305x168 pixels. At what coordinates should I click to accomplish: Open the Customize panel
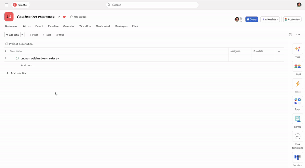click(292, 19)
